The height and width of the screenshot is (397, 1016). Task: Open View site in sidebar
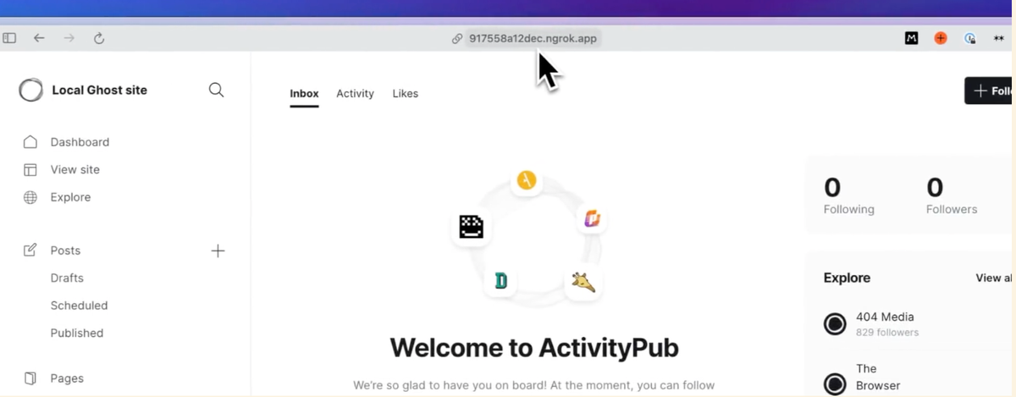[x=75, y=169]
